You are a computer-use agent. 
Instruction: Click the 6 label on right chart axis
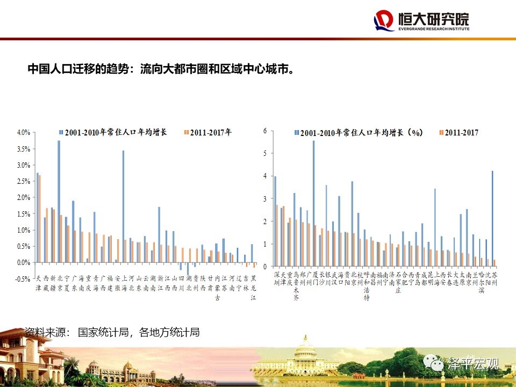click(x=265, y=131)
